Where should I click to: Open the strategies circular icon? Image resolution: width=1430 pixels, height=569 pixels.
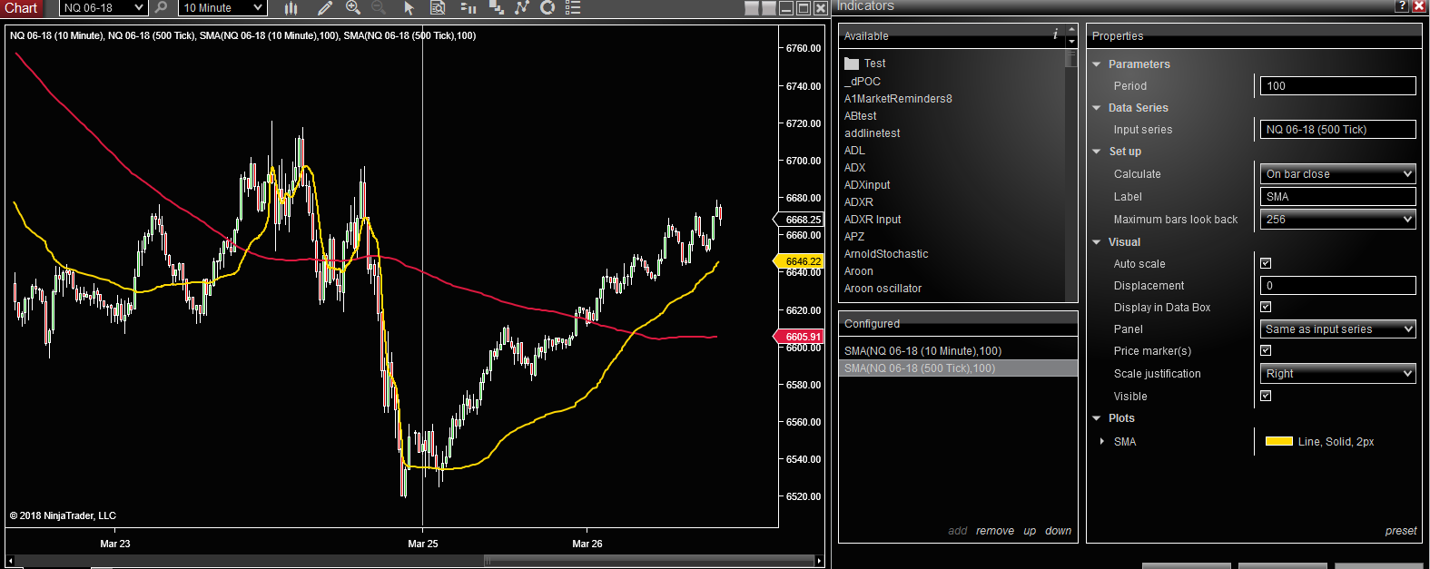[x=547, y=7]
